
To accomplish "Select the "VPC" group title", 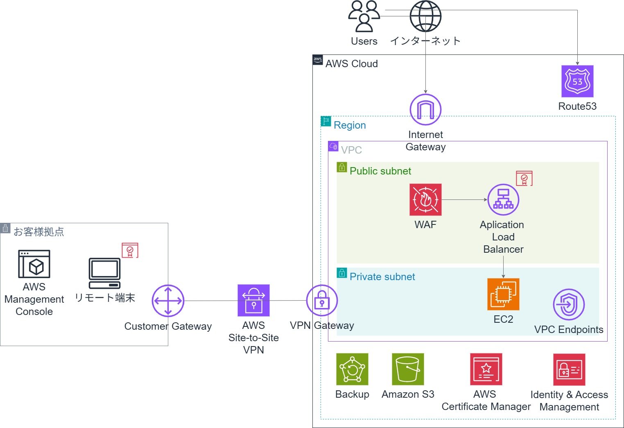I will click(351, 150).
